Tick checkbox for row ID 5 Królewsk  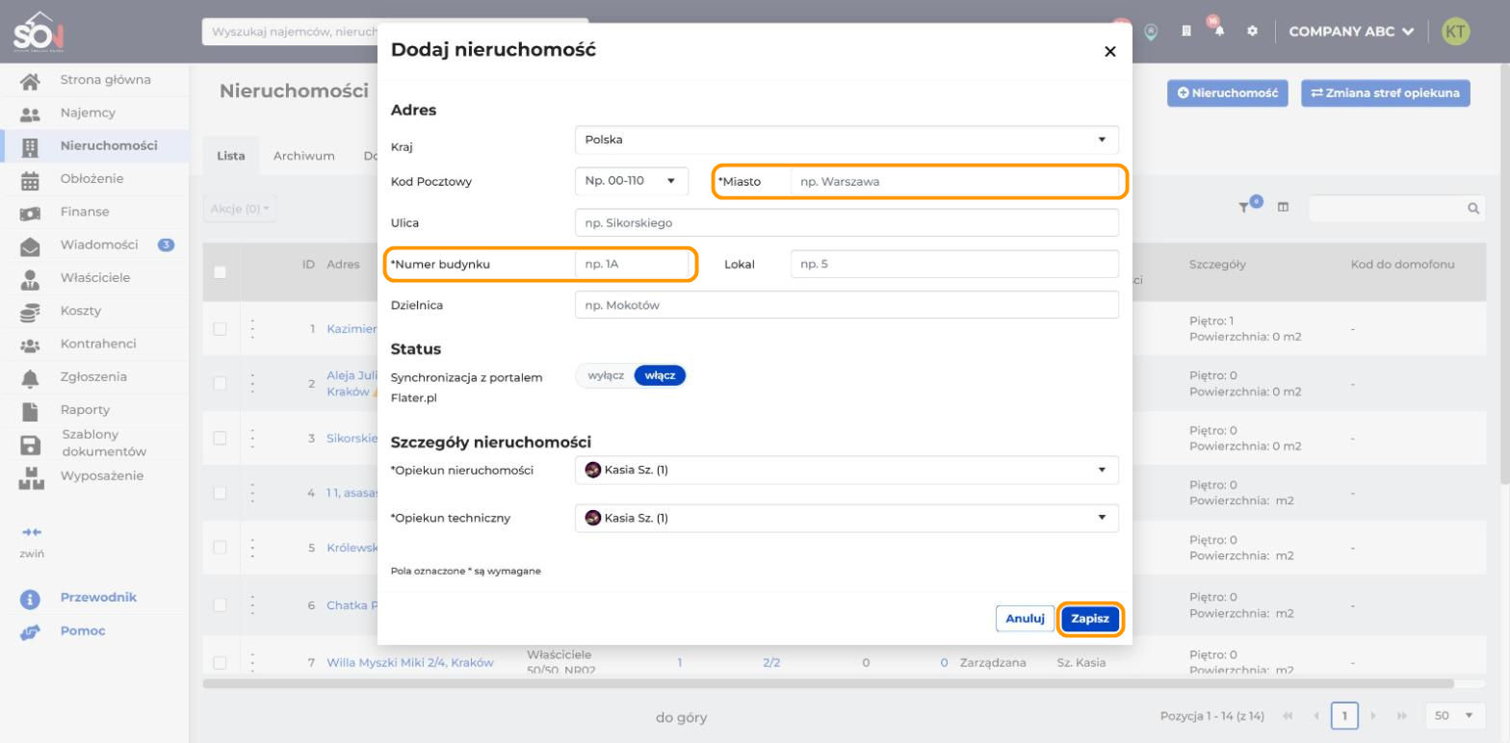coord(220,548)
